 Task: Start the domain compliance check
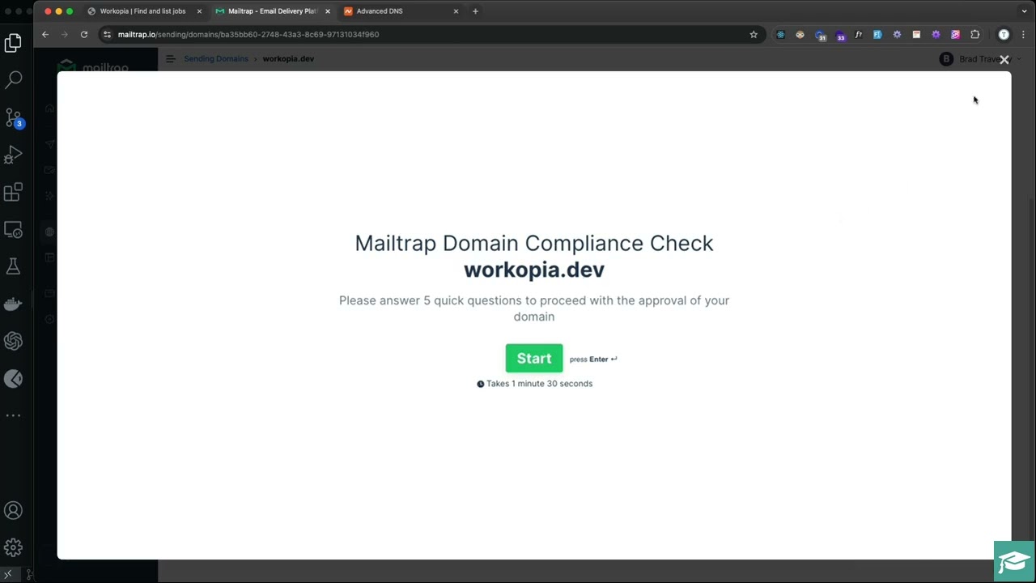[x=534, y=359]
